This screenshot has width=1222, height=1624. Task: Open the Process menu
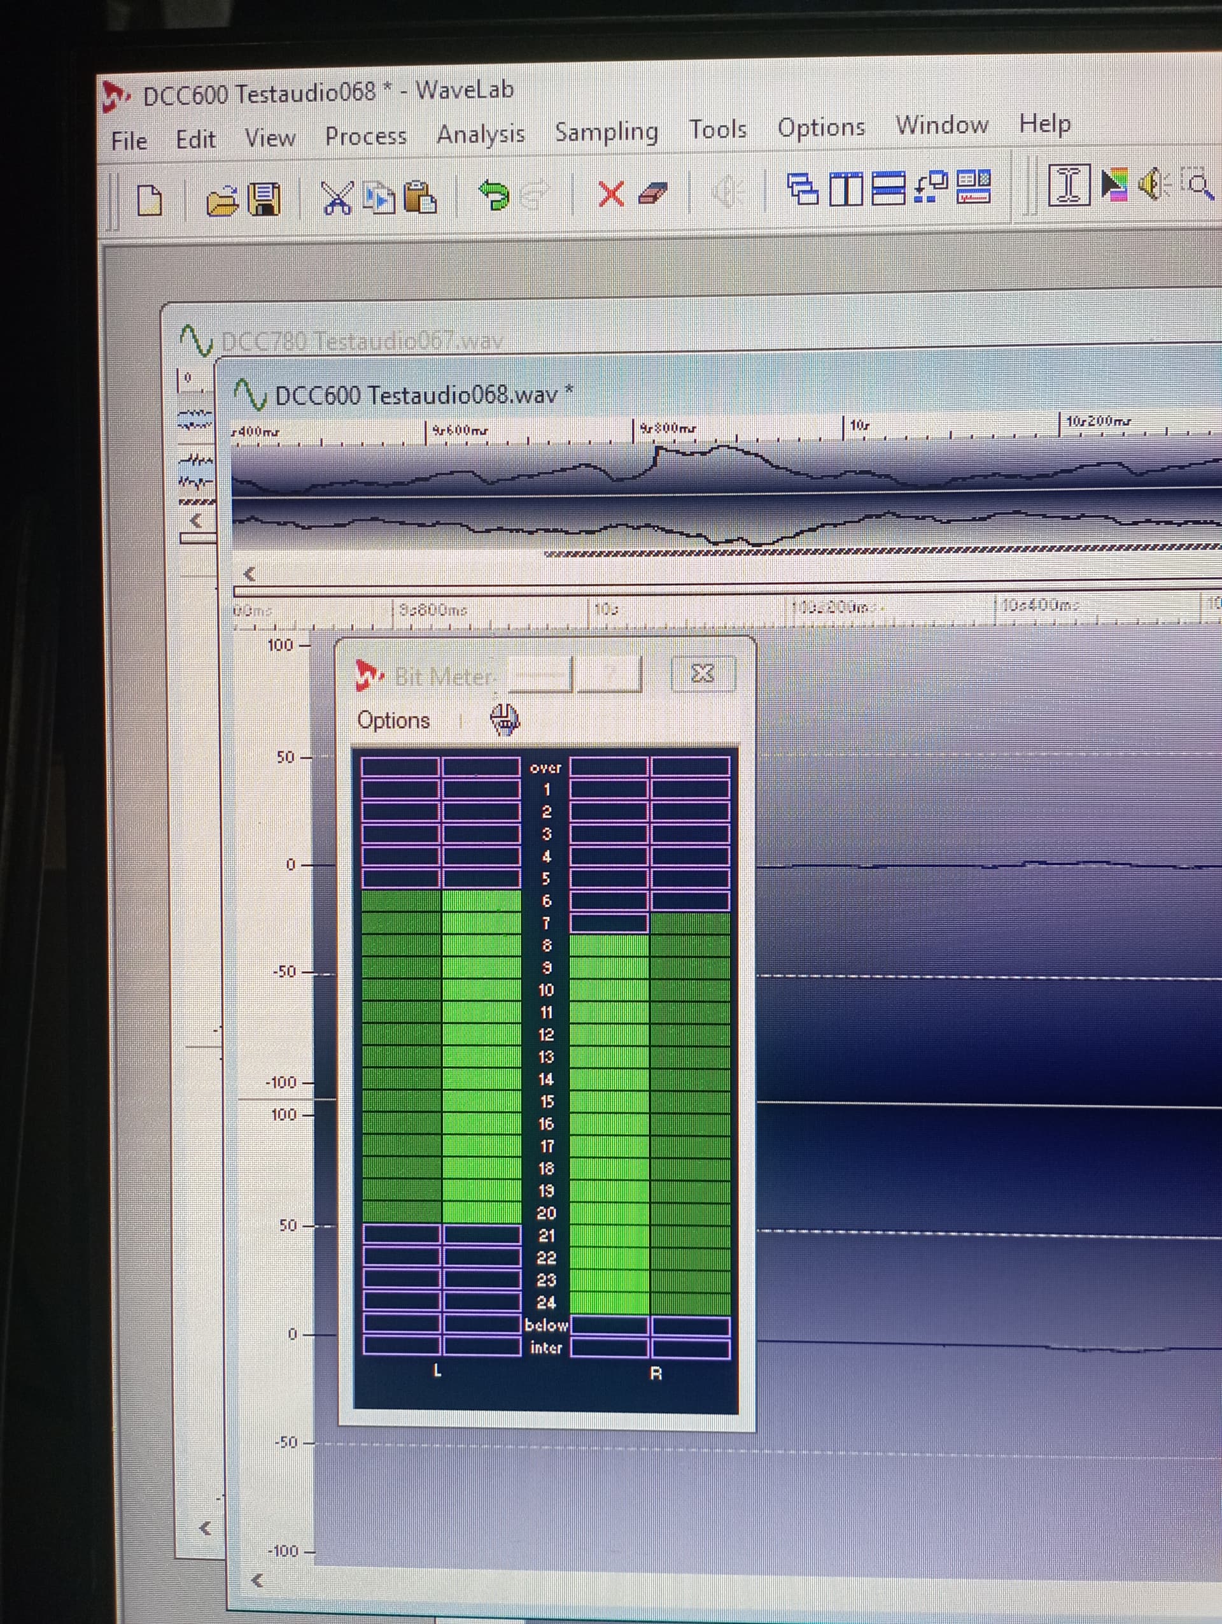[365, 136]
